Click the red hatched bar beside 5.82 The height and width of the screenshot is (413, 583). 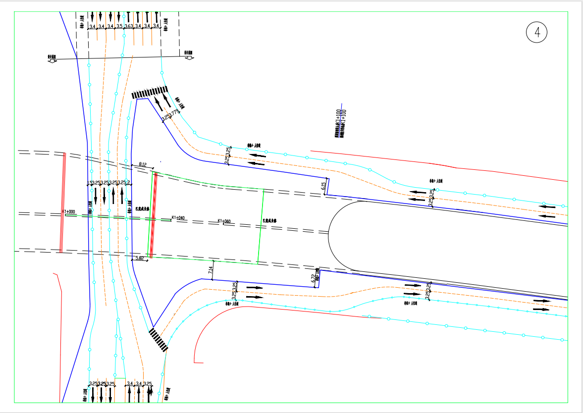(153, 214)
